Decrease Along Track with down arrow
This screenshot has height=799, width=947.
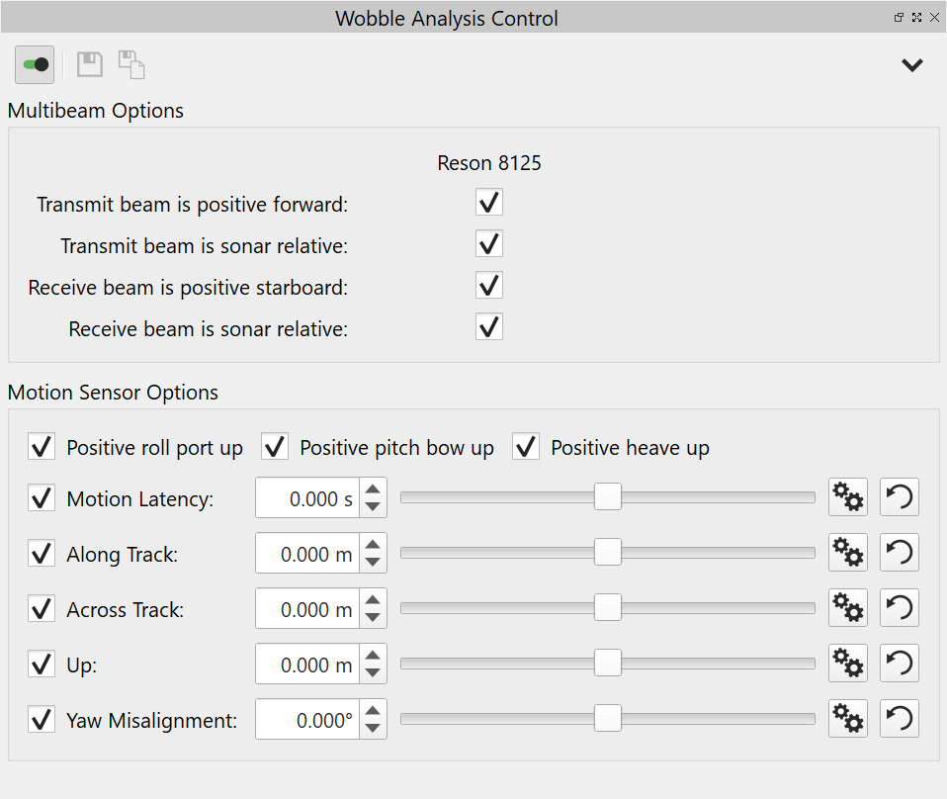click(x=373, y=562)
